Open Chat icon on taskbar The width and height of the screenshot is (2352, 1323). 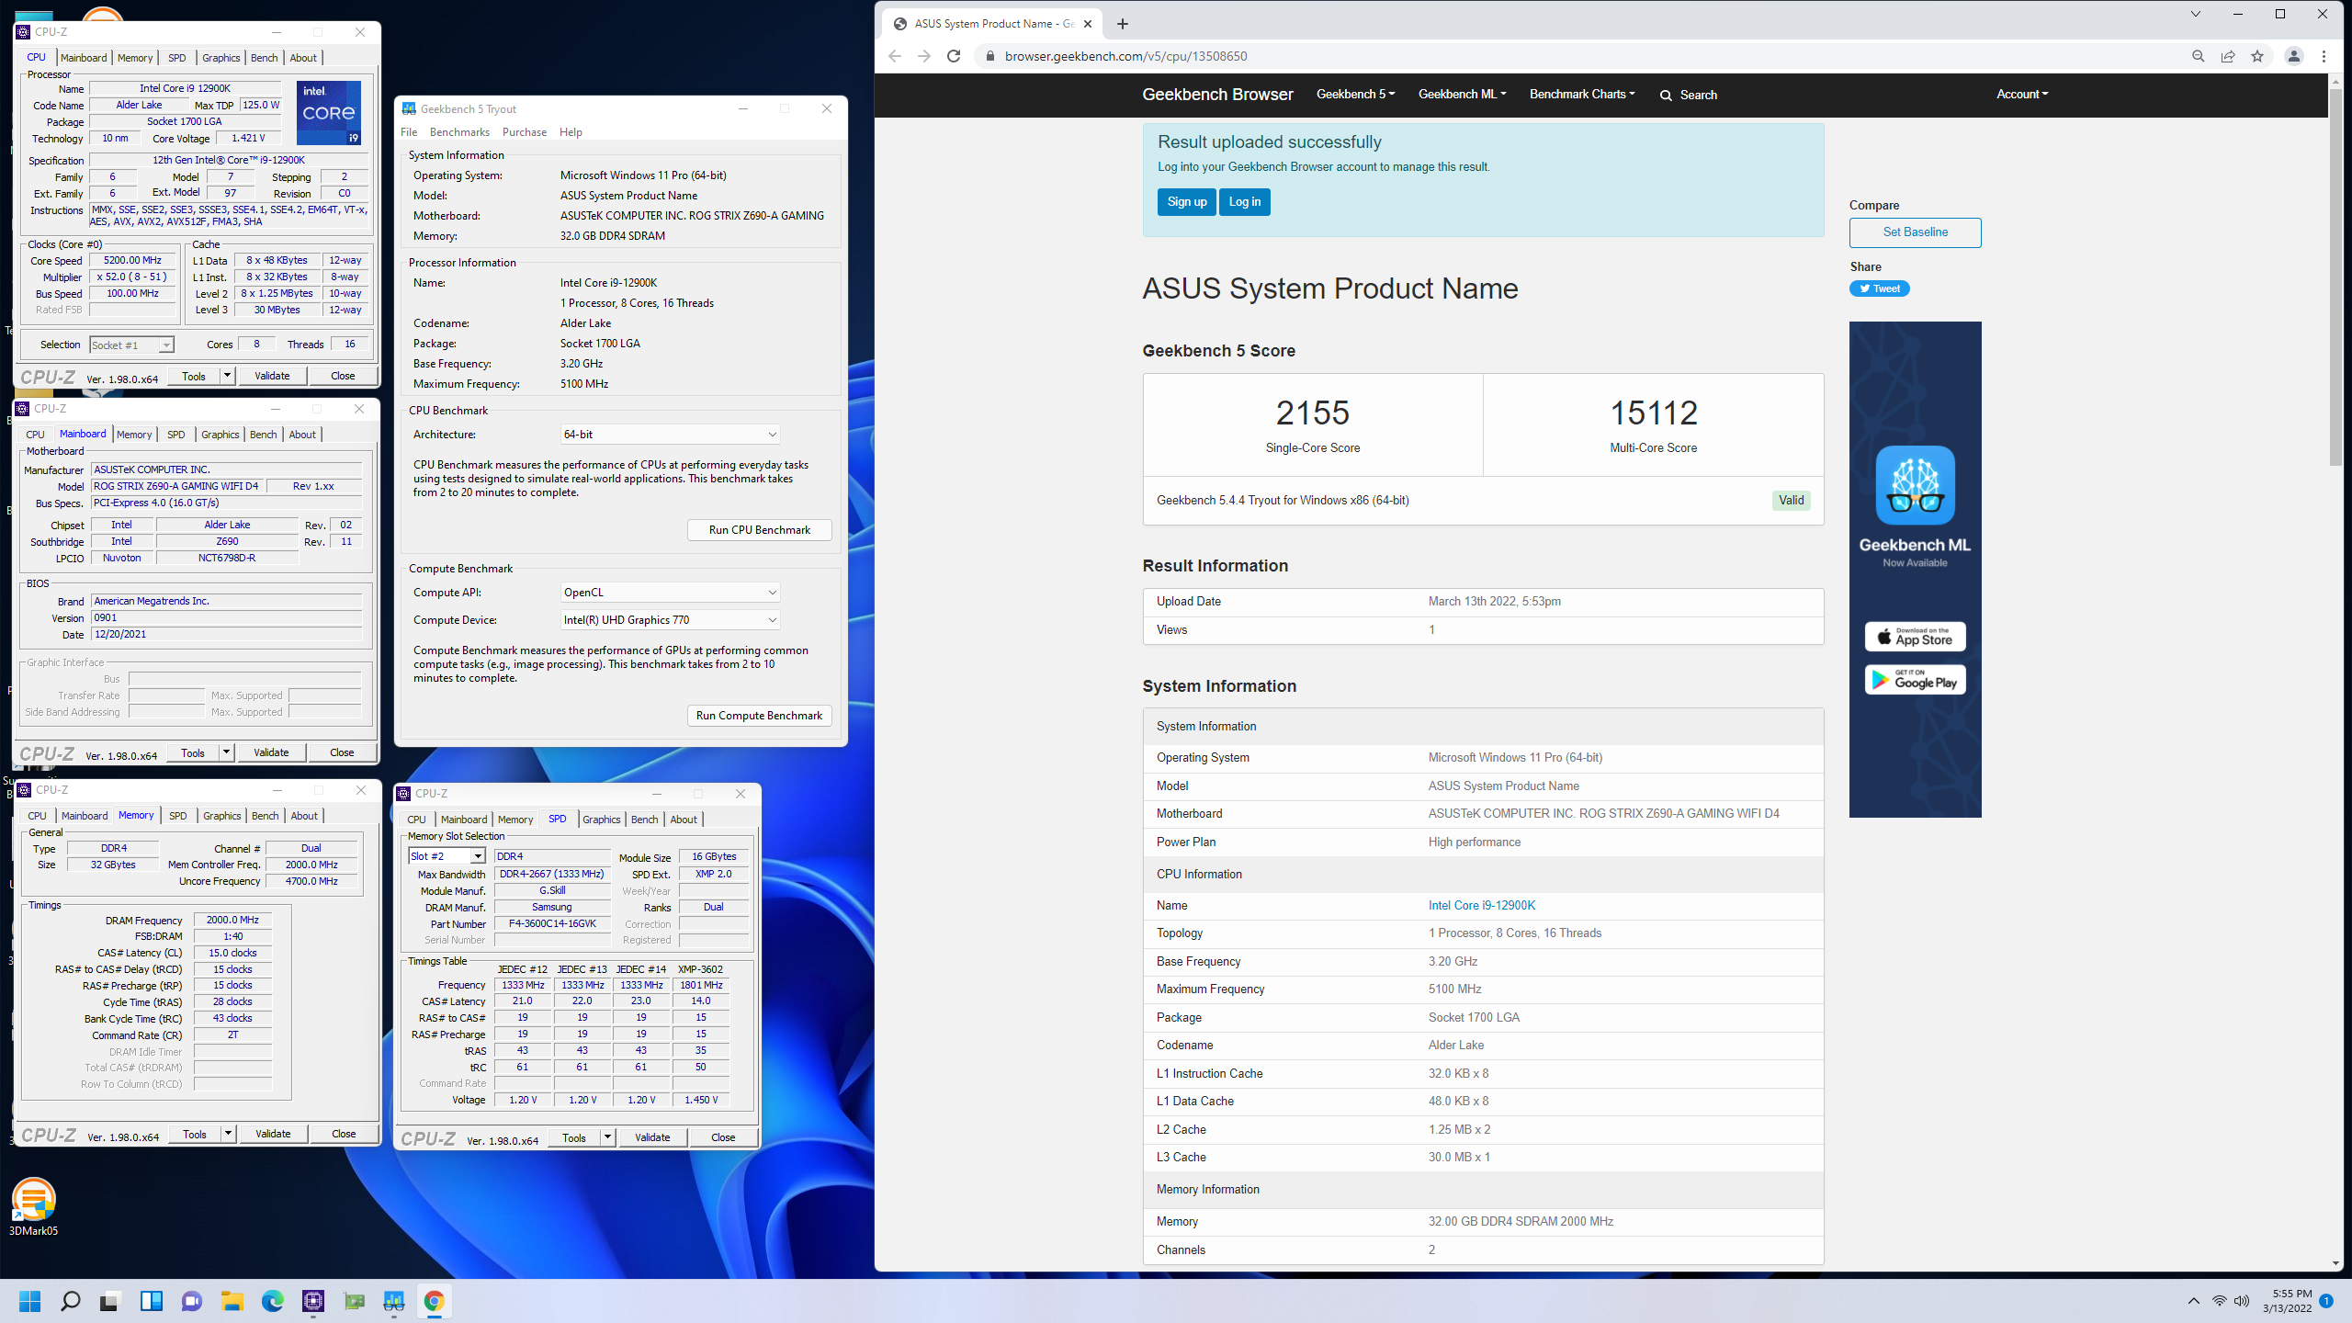pos(191,1301)
